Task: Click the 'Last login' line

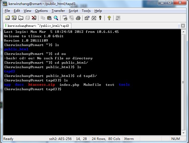Action: point(61,32)
